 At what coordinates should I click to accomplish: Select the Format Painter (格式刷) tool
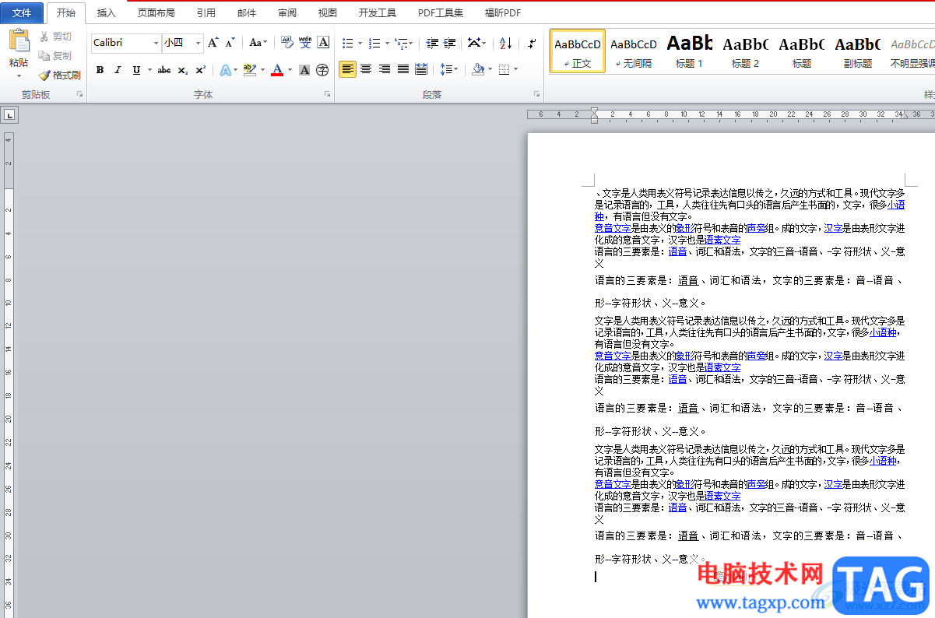click(60, 75)
